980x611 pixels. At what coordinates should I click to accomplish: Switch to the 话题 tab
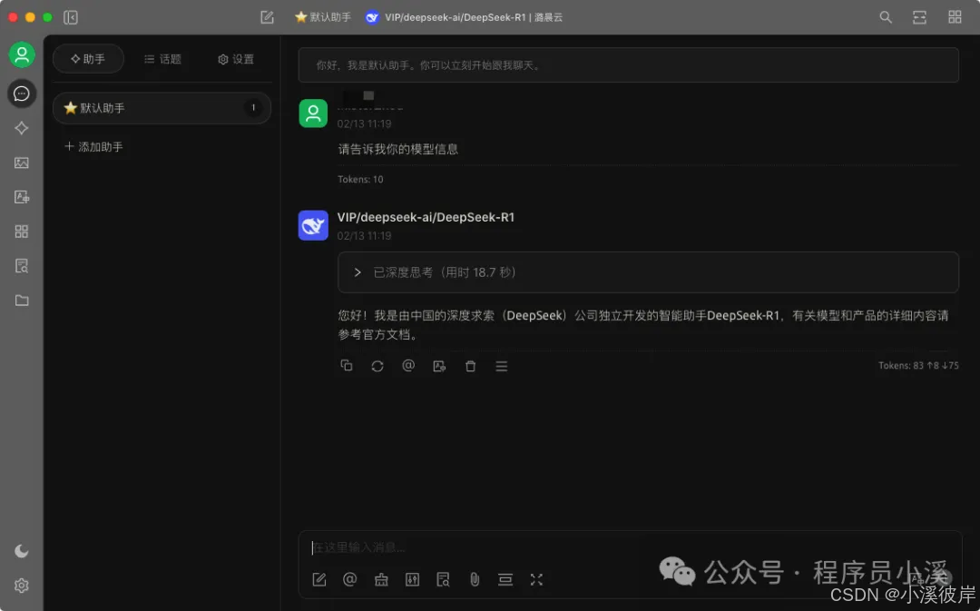point(162,59)
